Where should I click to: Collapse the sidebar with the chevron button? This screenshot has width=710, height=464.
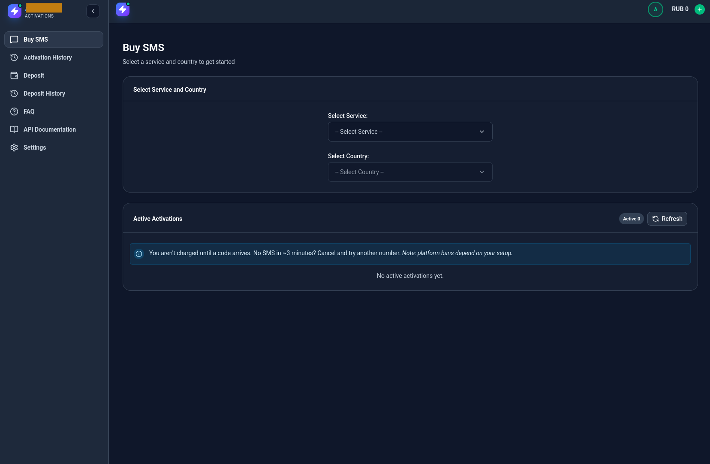click(x=93, y=11)
